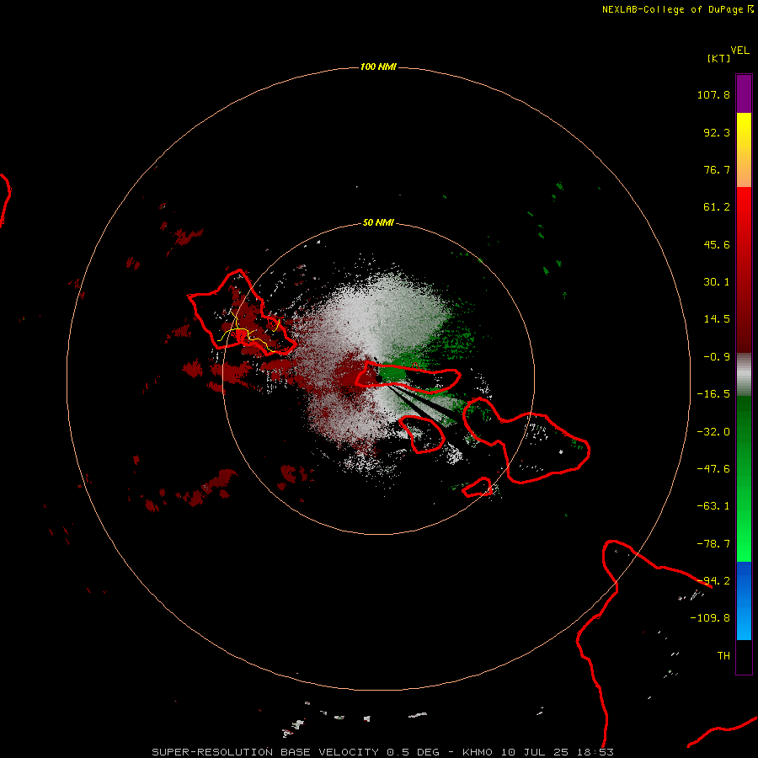
Task: Click the gray near-zero segment of color bar
Action: point(744,374)
